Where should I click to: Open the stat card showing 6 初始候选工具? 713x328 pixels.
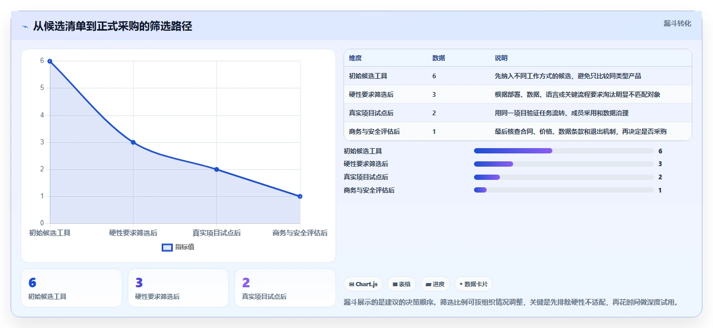tap(72, 288)
